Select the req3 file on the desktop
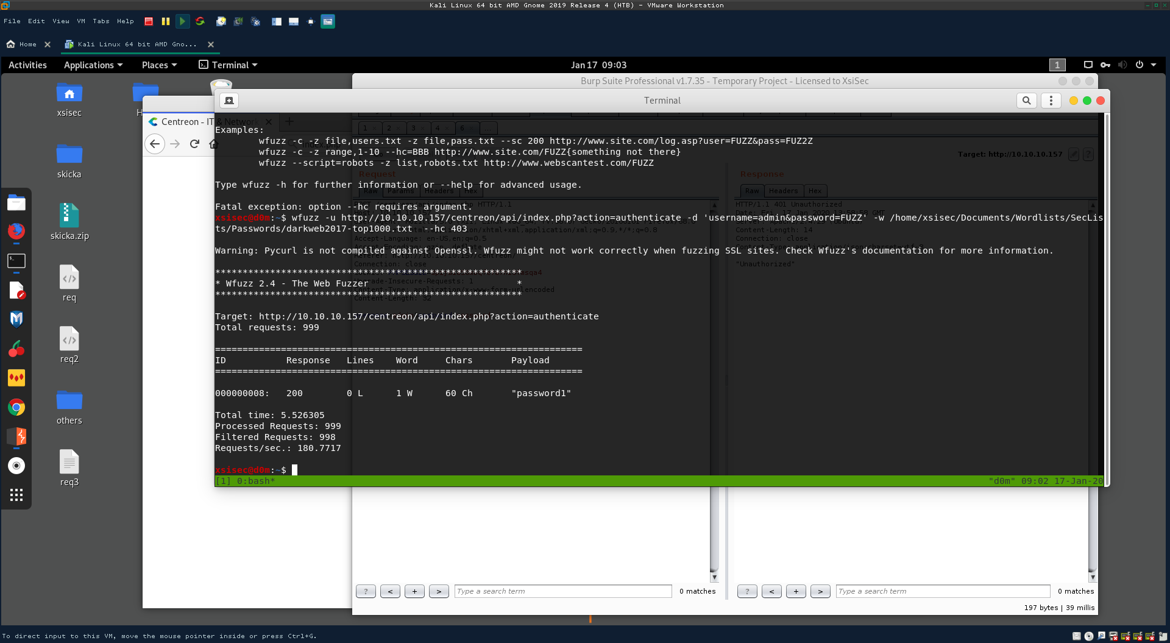 click(69, 468)
